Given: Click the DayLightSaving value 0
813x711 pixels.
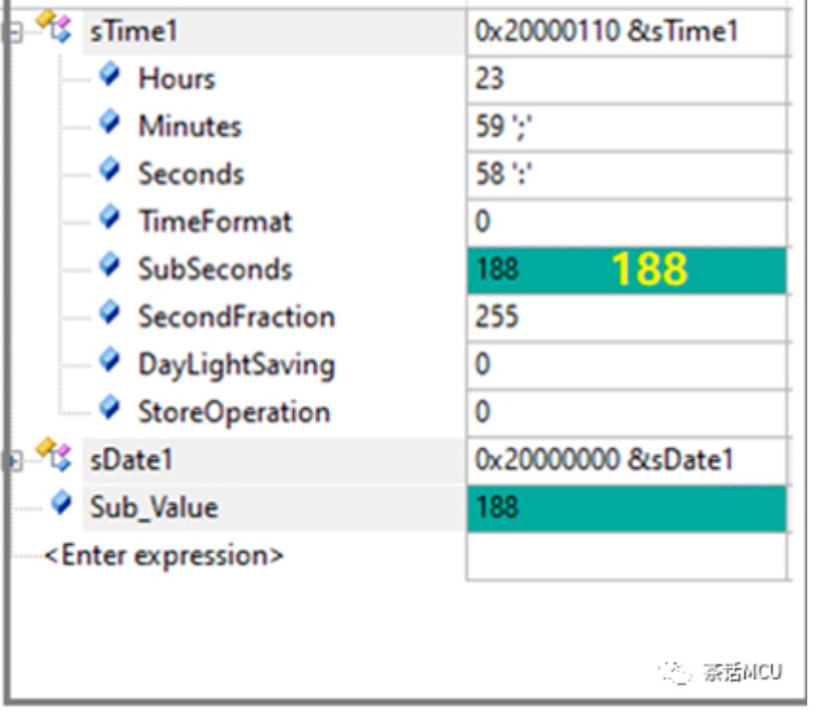Looking at the screenshot, I should tap(483, 365).
